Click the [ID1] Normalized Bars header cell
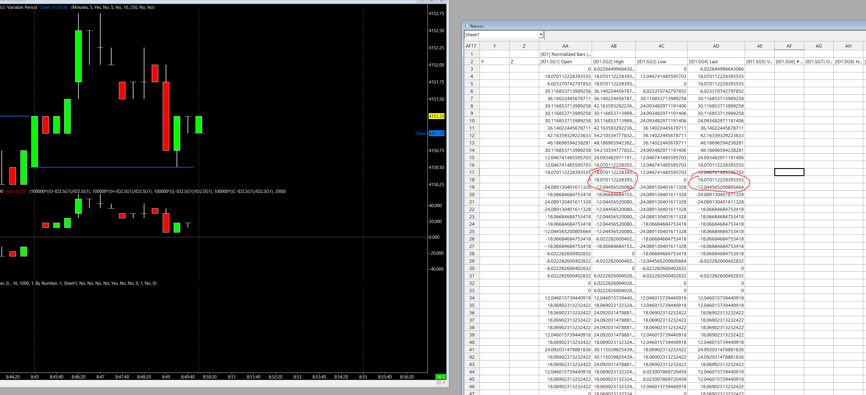This screenshot has width=866, height=395. coord(565,54)
